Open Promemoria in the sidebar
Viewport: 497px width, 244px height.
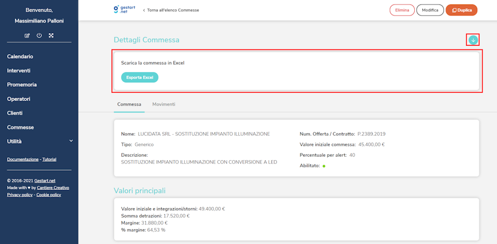click(x=22, y=85)
